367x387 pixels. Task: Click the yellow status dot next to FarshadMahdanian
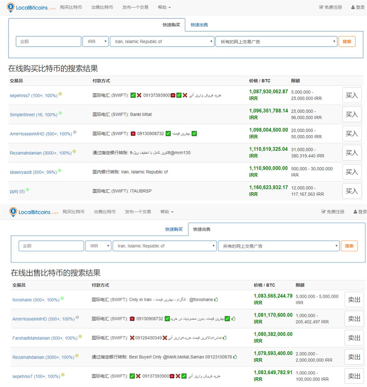(x=80, y=336)
